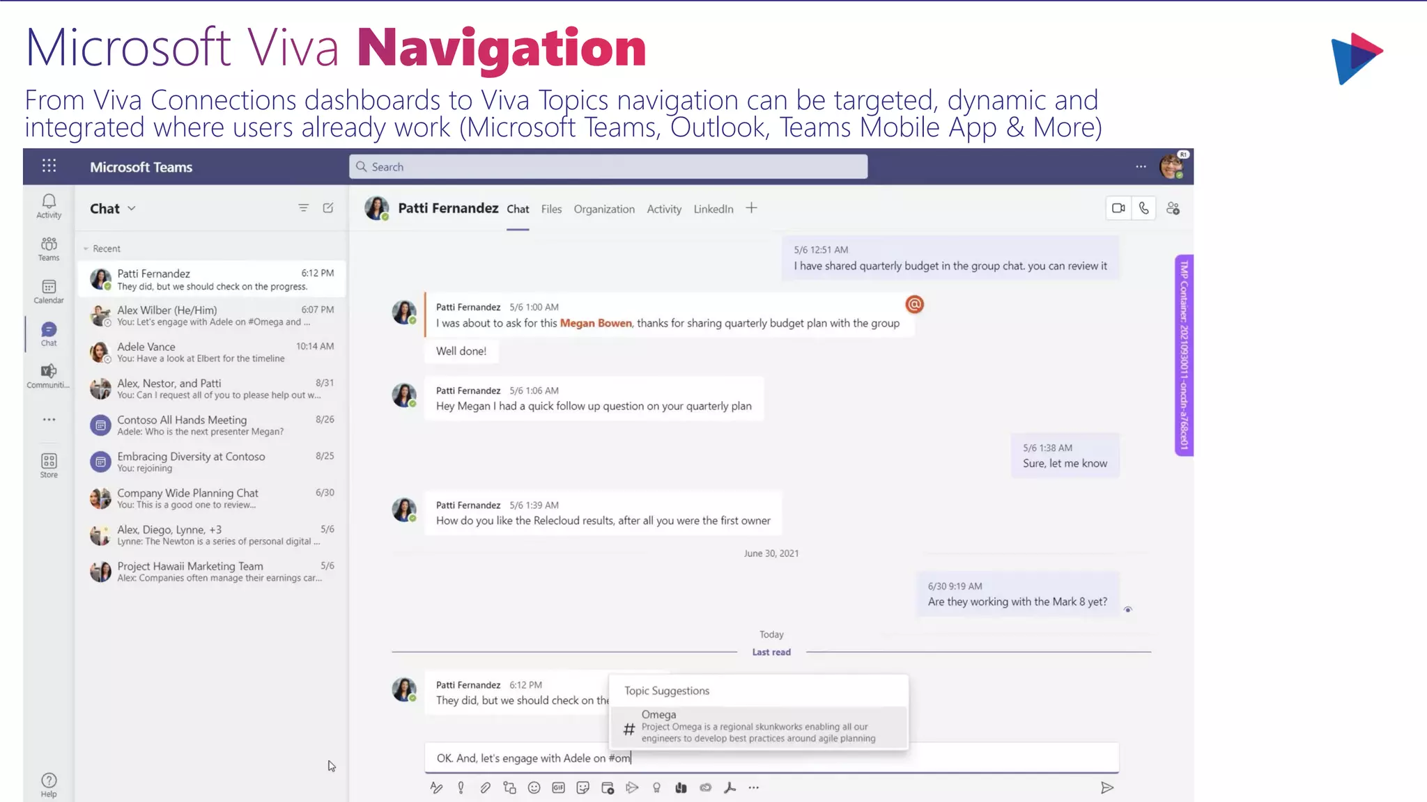Open the Store app in left rail
Viewport: 1427px width, 802px height.
tap(49, 466)
